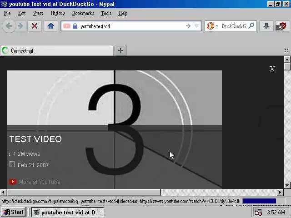Open the Windows Start button

click(x=13, y=212)
